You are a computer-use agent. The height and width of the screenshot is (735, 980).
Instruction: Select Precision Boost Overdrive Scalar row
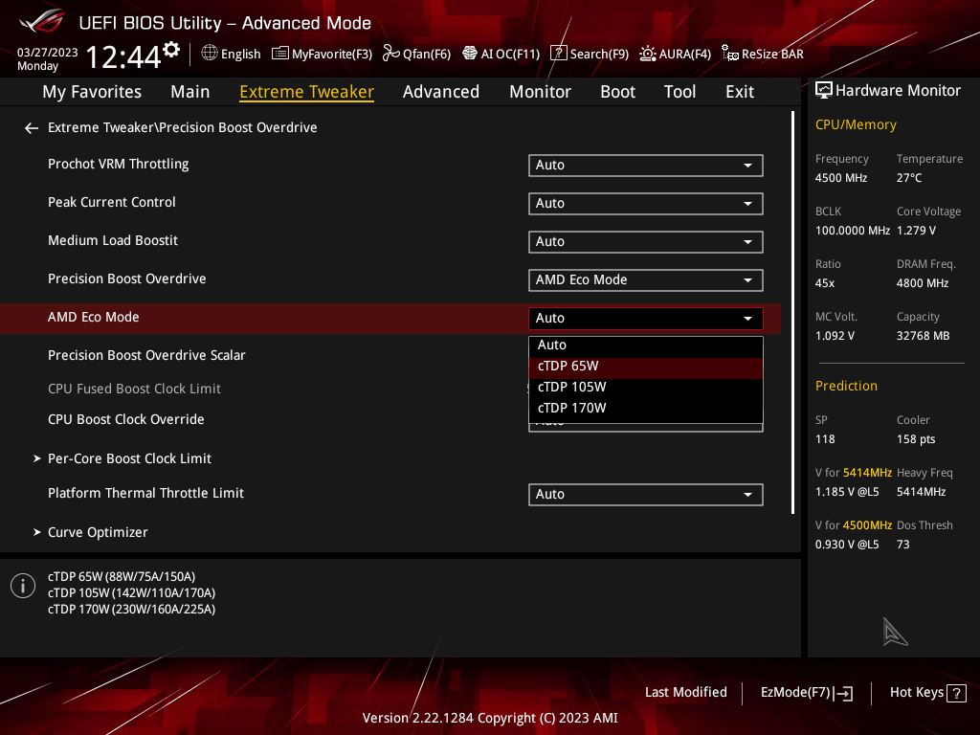click(x=146, y=355)
